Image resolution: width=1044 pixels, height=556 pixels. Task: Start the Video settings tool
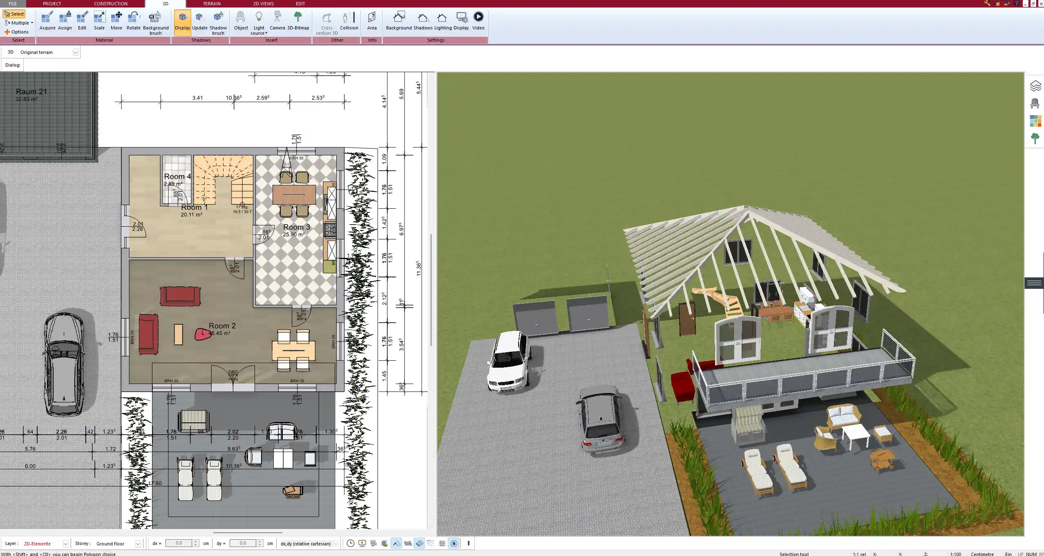478,20
